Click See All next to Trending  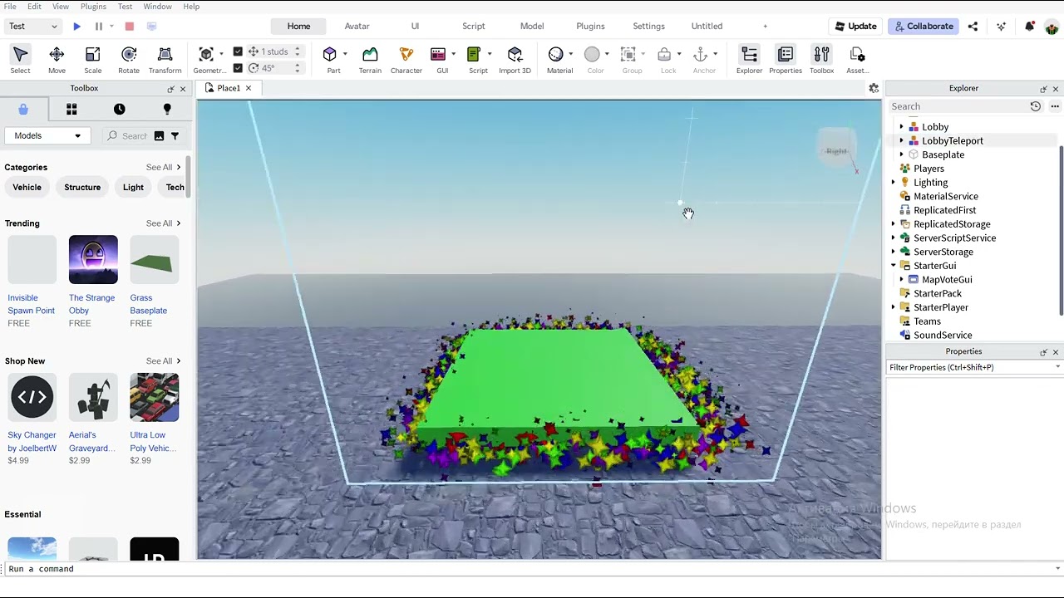(x=163, y=223)
